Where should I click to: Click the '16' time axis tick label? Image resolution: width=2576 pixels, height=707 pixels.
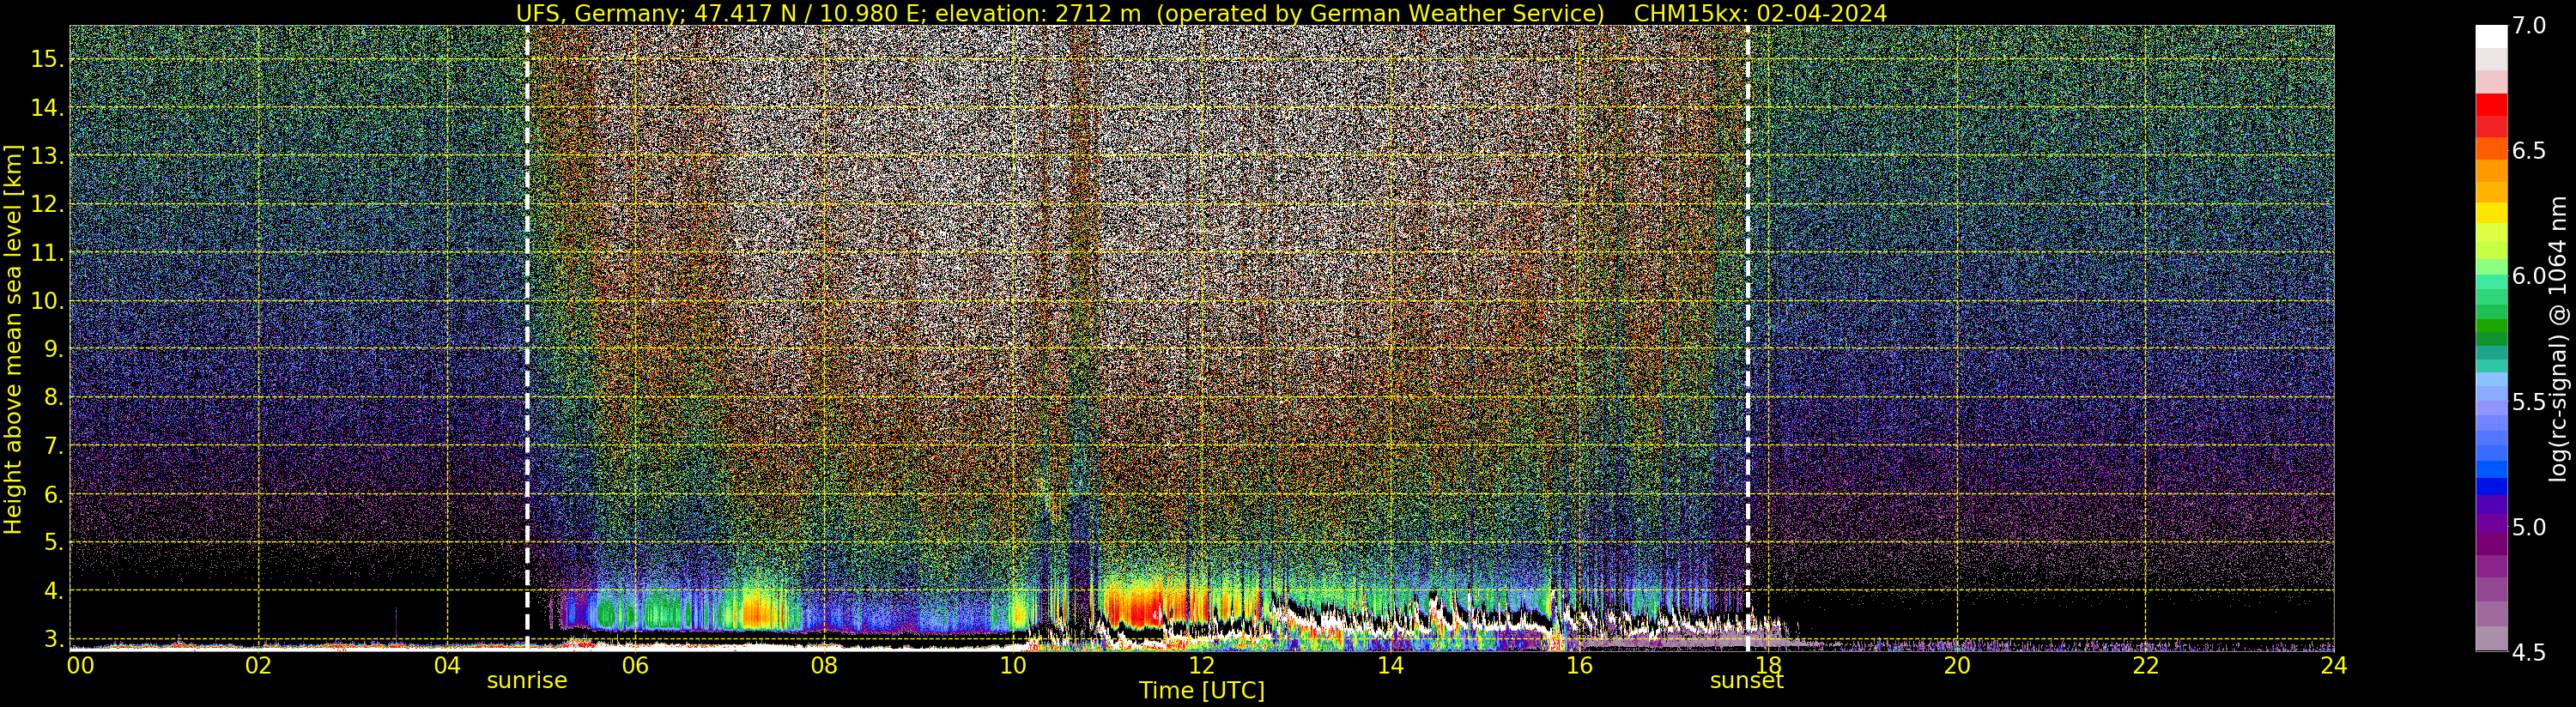point(1579,664)
